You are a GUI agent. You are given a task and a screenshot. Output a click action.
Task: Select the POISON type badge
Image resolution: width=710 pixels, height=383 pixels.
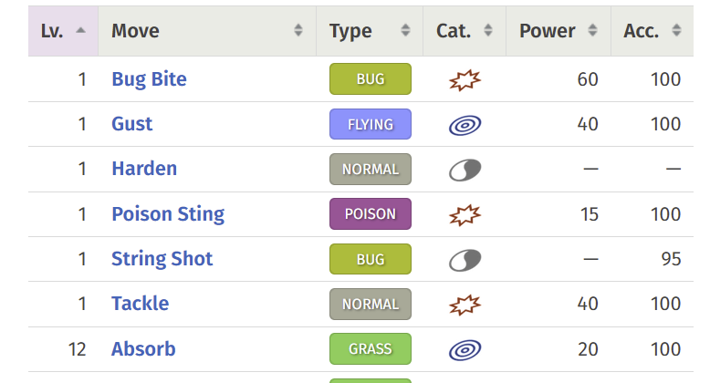click(371, 213)
